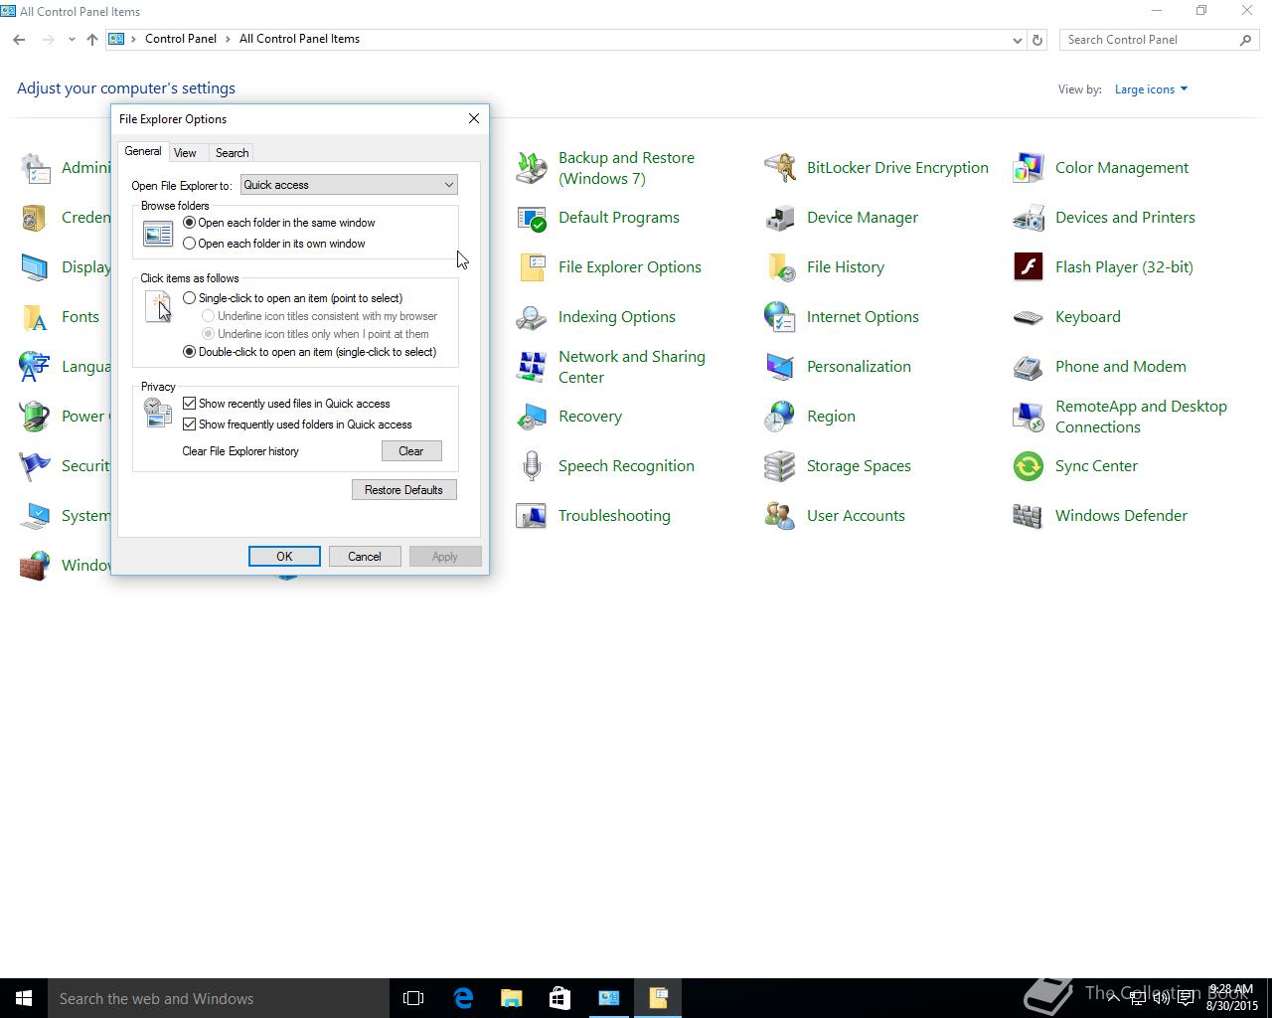Switch to the View tab
The width and height of the screenshot is (1272, 1018).
(185, 153)
